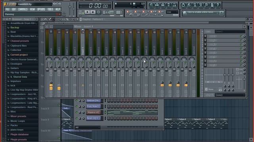Open the CHANNELS menu

tap(23, 9)
